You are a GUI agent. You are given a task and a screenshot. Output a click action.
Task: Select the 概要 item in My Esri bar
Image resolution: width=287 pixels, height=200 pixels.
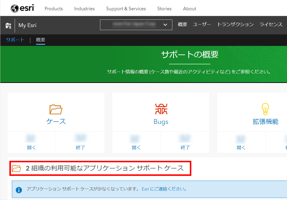(x=183, y=24)
